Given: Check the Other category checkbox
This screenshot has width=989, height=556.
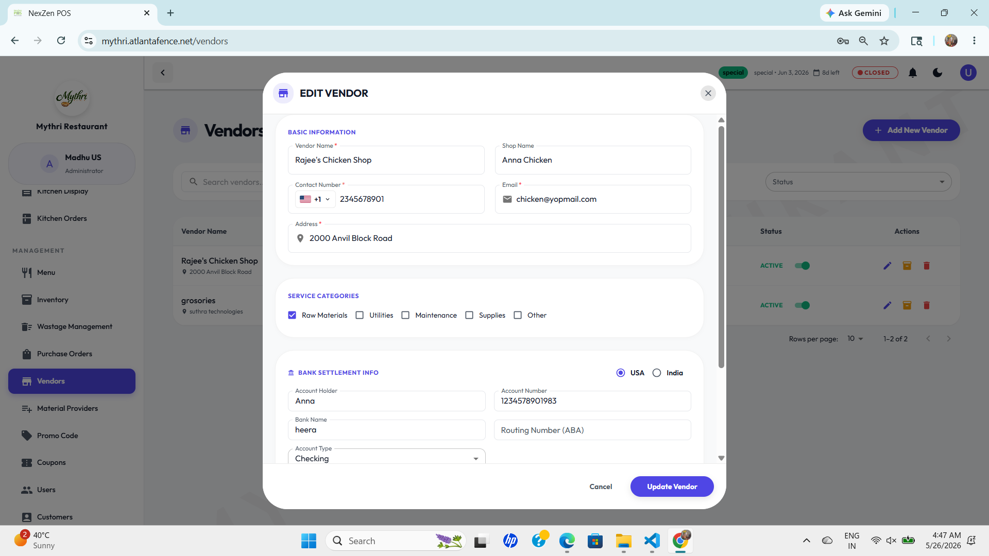Looking at the screenshot, I should click(x=518, y=315).
